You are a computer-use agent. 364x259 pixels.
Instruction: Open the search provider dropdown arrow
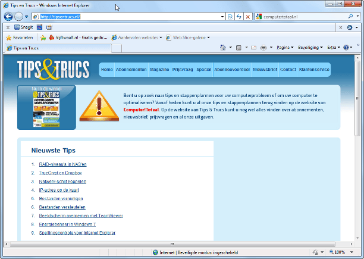[357, 16]
